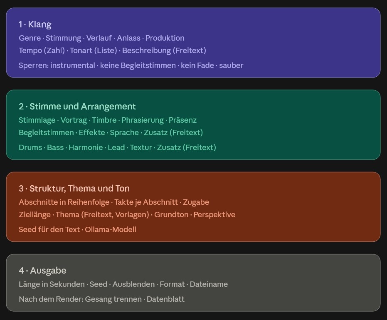The width and height of the screenshot is (387, 320).
Task: Open the '3 · Struktur, Thema und Ton' heading
Action: point(74,188)
